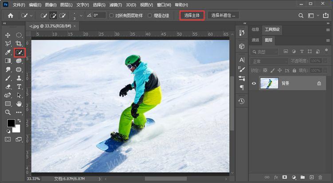Open the 图像(I) menu

tap(51, 5)
